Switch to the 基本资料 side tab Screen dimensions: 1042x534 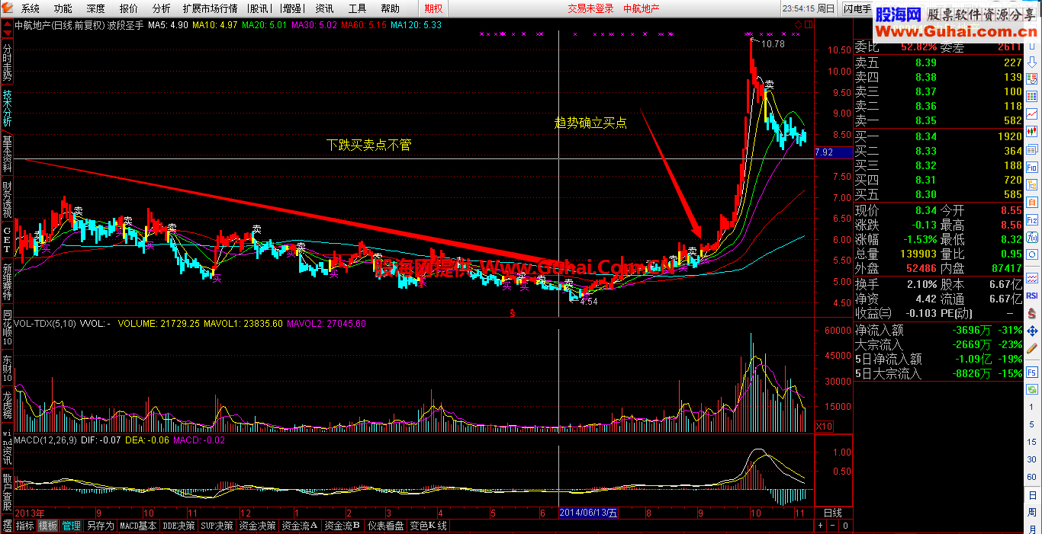coord(7,155)
